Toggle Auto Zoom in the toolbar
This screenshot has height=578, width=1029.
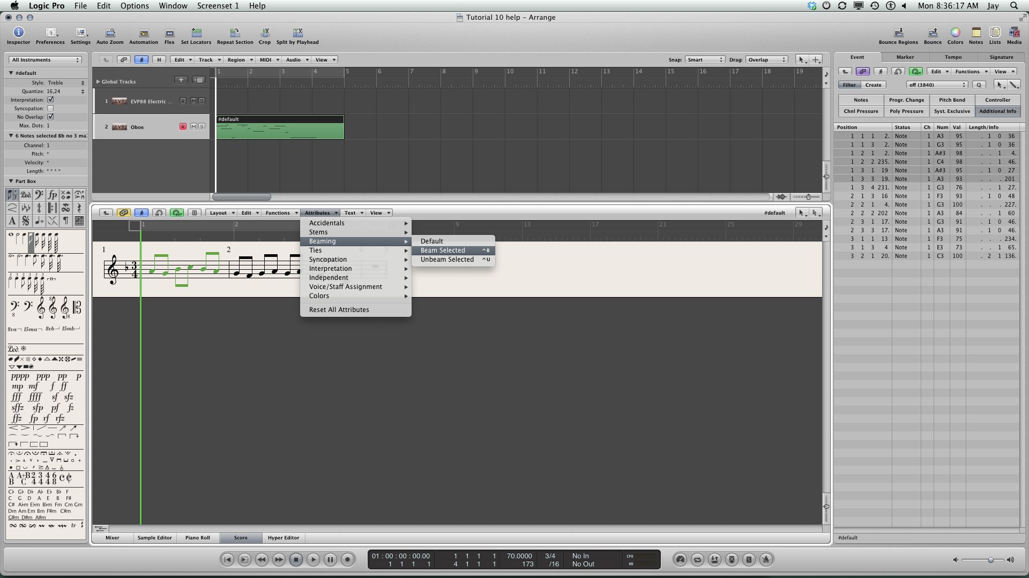[110, 36]
